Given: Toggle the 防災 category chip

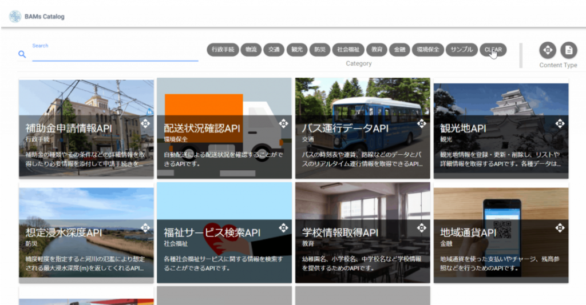Looking at the screenshot, I should [319, 50].
